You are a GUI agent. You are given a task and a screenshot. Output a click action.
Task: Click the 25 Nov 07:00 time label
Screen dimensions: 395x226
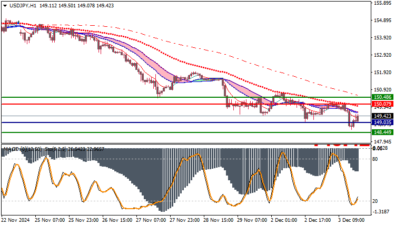coord(50,220)
